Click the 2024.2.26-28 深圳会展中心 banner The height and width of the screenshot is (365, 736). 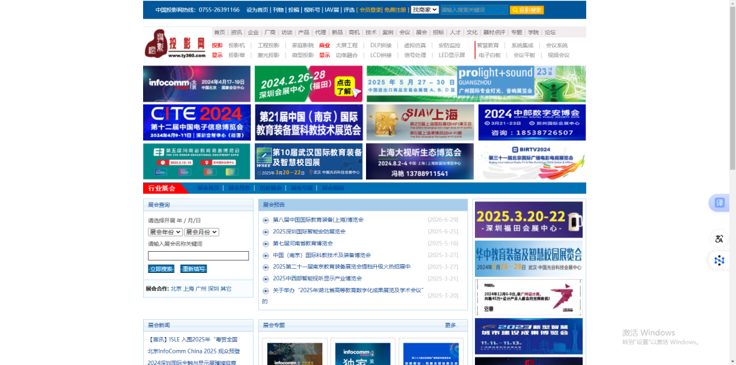[x=309, y=84]
